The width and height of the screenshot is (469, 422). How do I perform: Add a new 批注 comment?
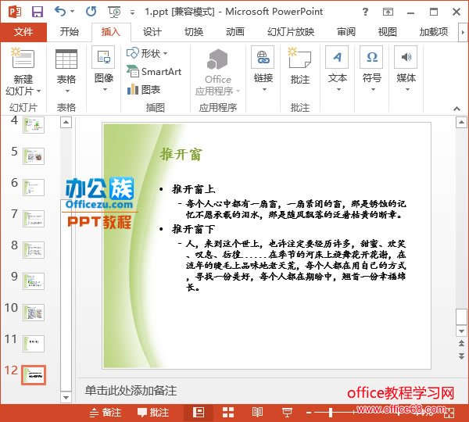click(300, 66)
